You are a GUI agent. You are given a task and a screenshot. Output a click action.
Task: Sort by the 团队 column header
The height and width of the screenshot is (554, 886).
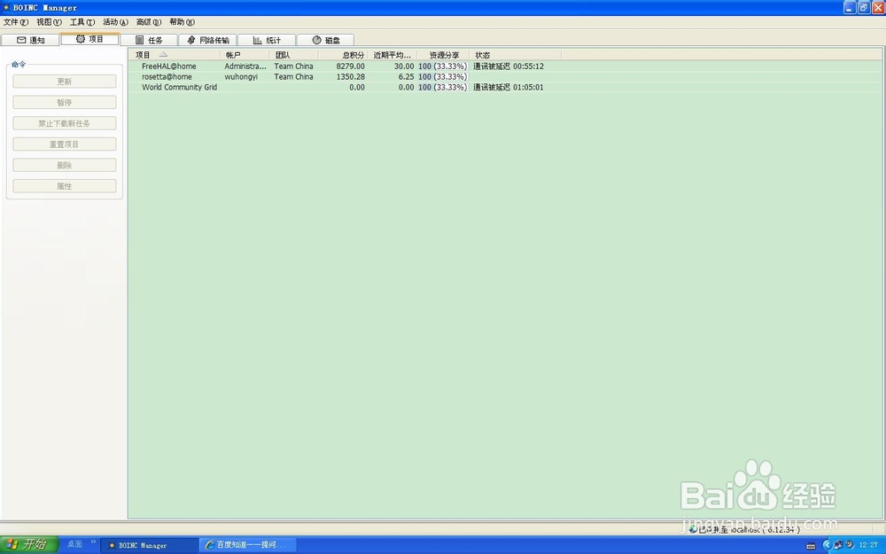(x=294, y=55)
